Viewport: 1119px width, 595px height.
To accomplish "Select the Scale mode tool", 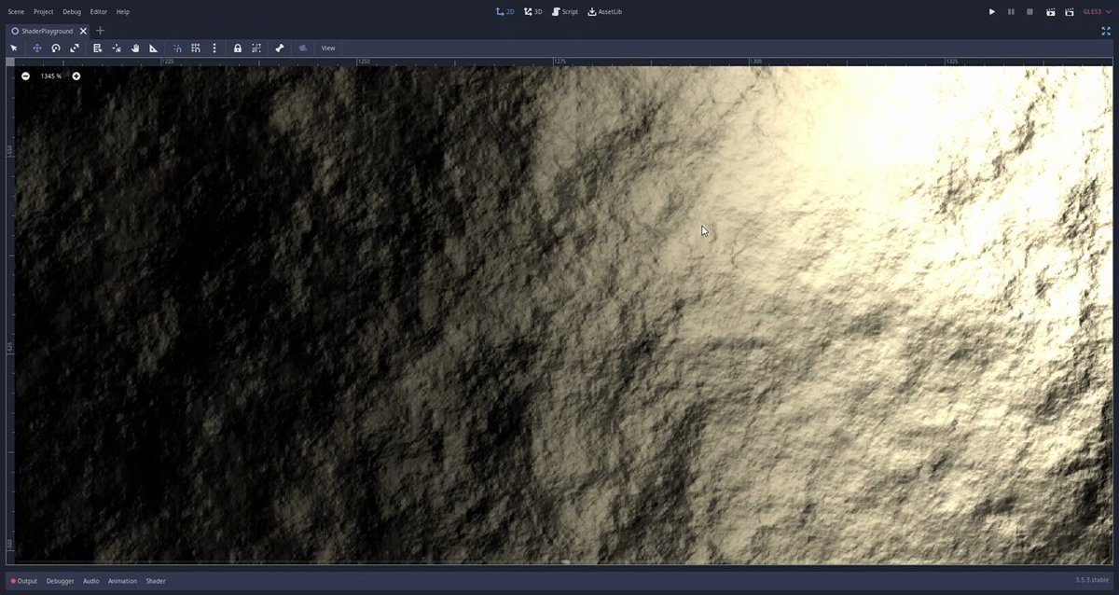I will 75,48.
